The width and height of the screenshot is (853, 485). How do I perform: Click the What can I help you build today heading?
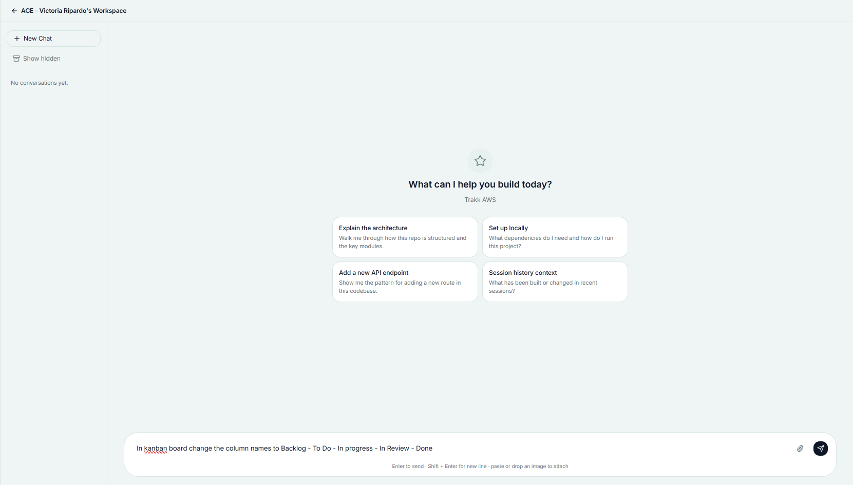coord(480,184)
